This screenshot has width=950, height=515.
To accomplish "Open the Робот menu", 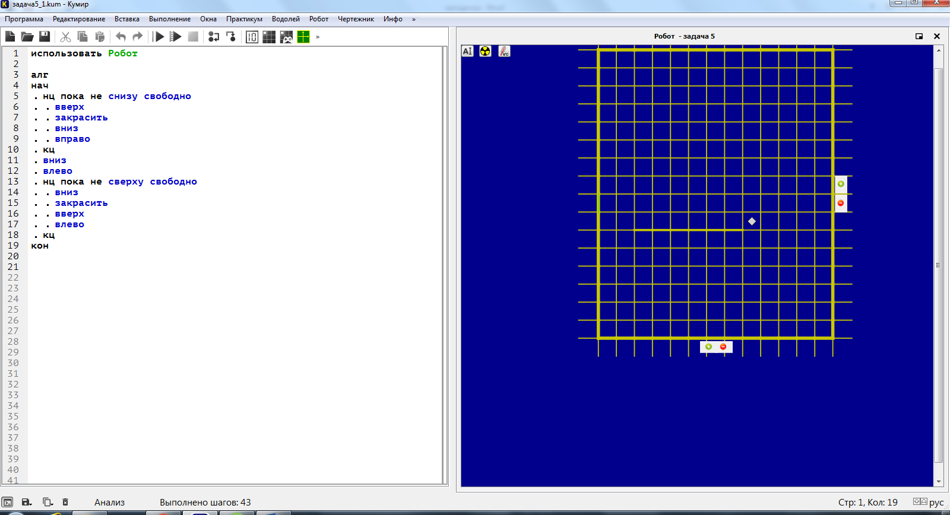I will 319,19.
